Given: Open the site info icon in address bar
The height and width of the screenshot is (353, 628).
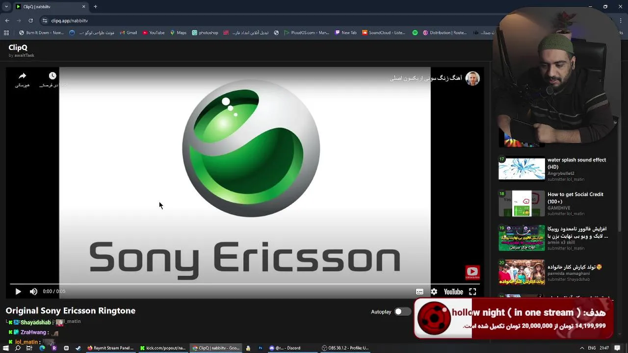Looking at the screenshot, I should tap(45, 21).
